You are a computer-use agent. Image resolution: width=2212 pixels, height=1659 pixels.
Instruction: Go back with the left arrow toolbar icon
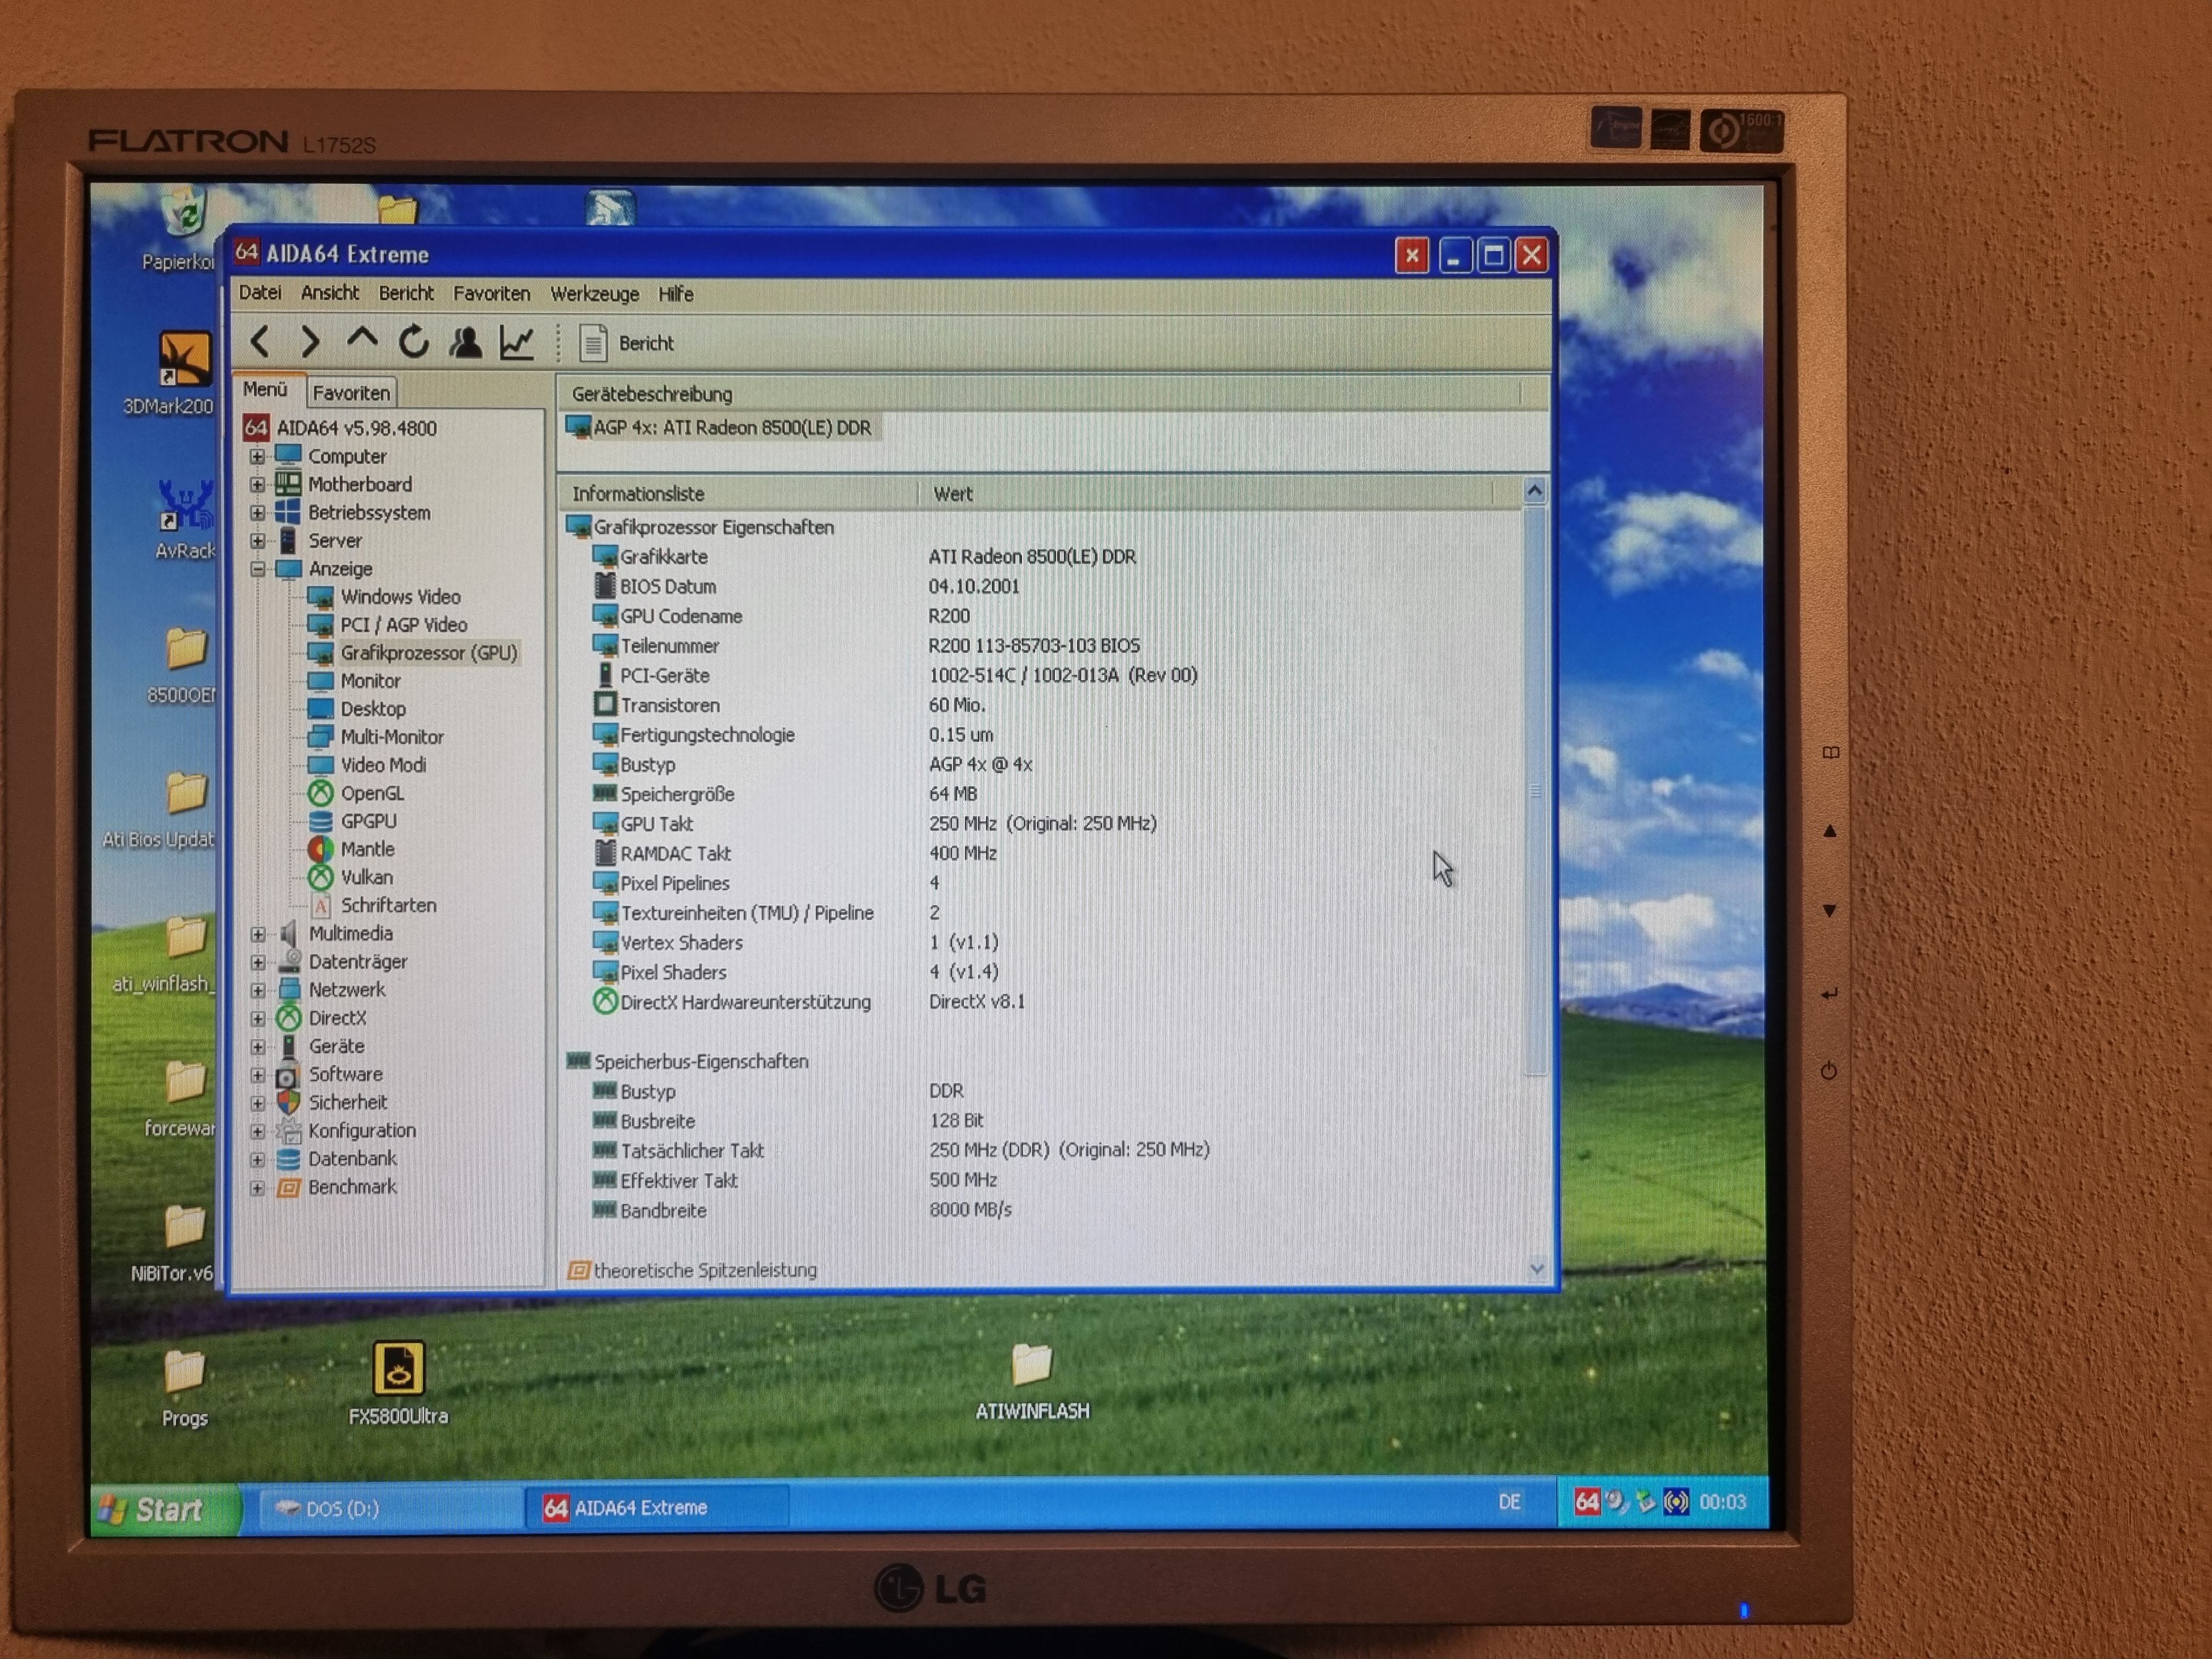260,342
